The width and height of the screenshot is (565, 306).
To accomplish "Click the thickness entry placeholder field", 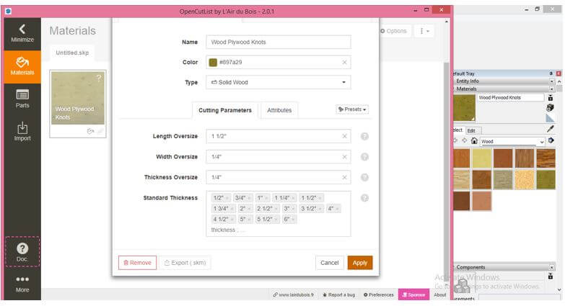I will [229, 230].
